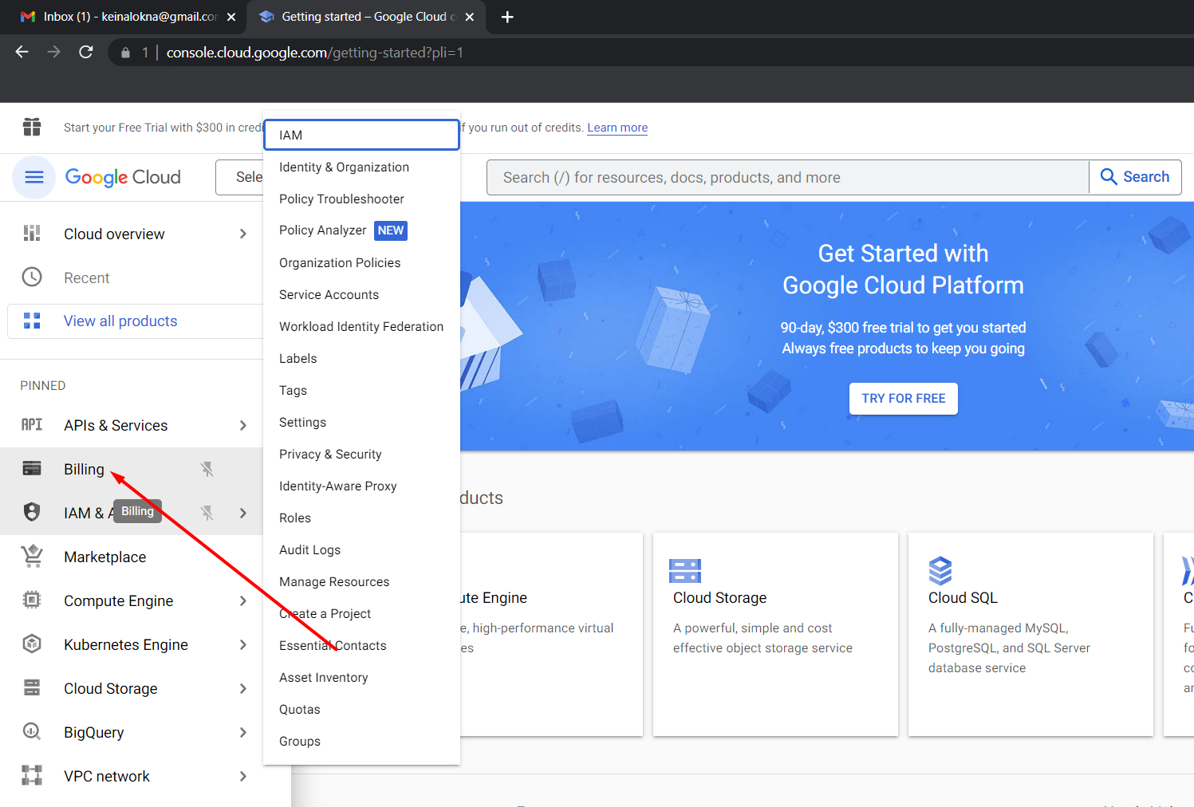Image resolution: width=1194 pixels, height=807 pixels.
Task: Click the browser back arrow
Action: coord(22,52)
